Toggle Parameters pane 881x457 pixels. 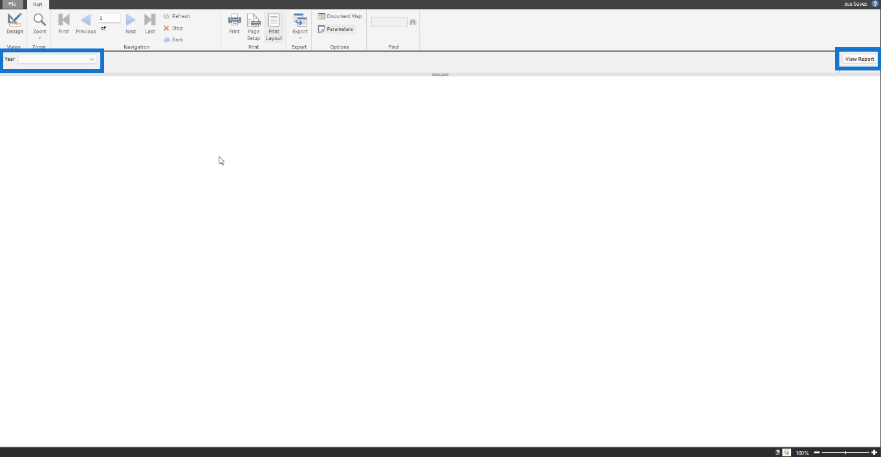coord(336,29)
